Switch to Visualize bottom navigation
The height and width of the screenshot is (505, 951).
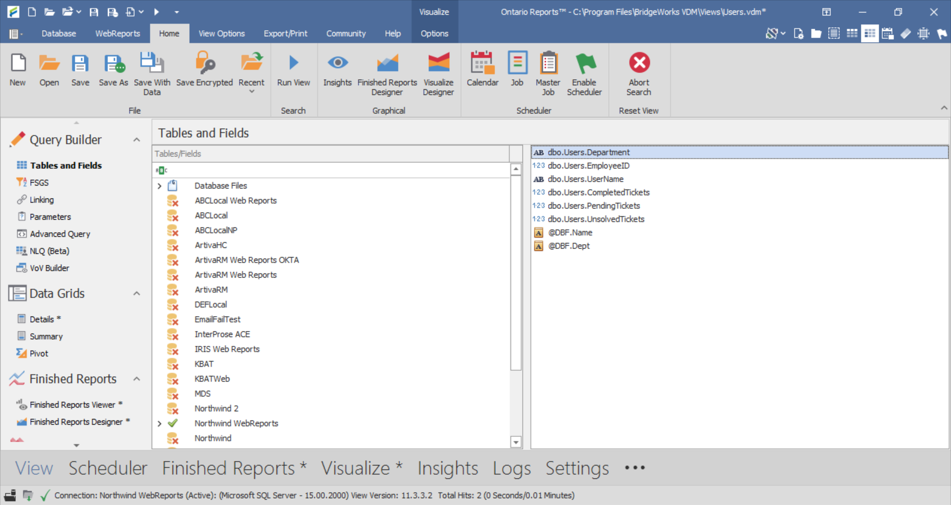tap(362, 468)
